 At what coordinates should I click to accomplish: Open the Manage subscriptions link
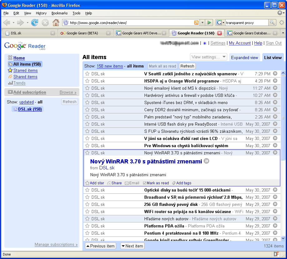coord(56,245)
